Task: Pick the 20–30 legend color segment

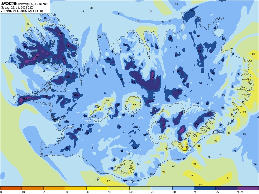Action: pyautogui.click(x=54, y=188)
